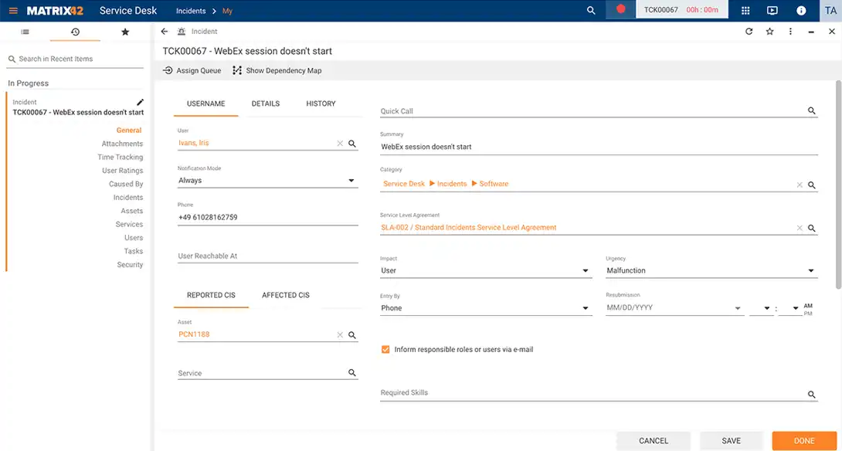Open the Notification Mode dropdown
Viewport: 842px width, 451px height.
tap(352, 180)
